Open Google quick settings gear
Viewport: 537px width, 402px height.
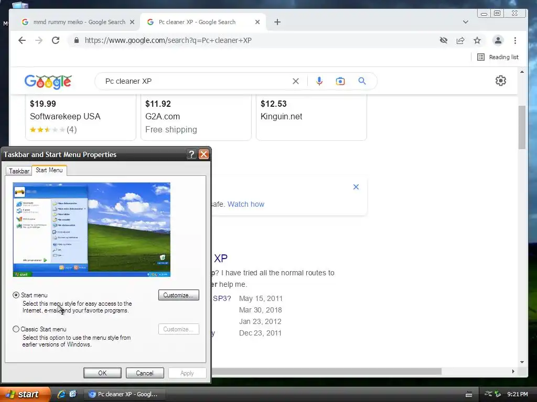(x=501, y=81)
